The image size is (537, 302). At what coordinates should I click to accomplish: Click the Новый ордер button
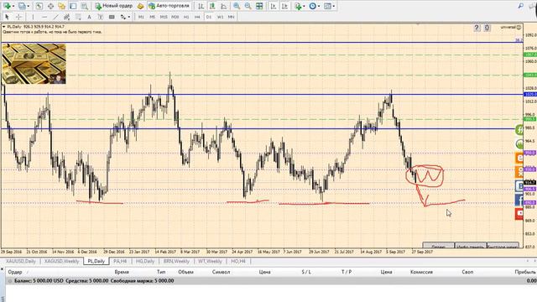point(114,6)
